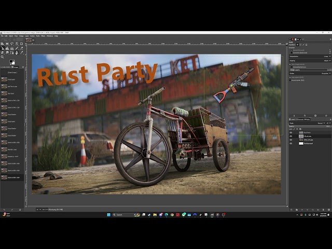332x249 pixels.
Task: Toggle visibility of the third layer
Action: point(291,140)
